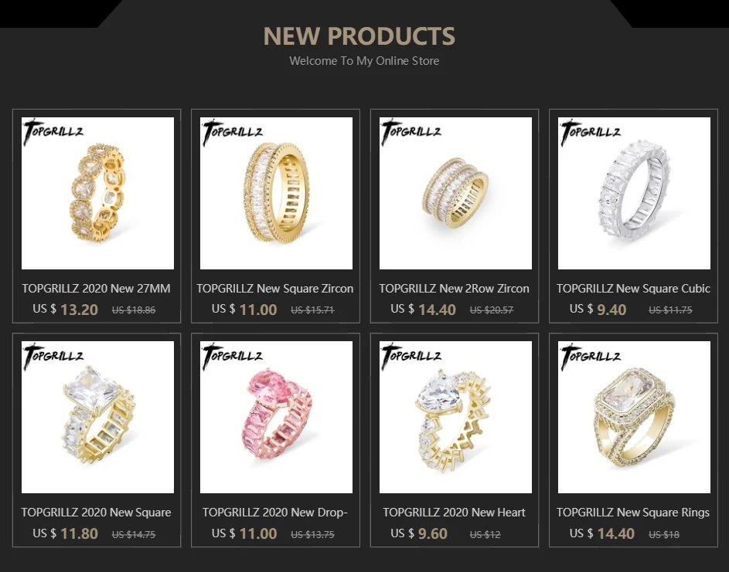Click 'TOPGRILLZ 2020 New 27MM' title
Viewport: 729px width, 572px height.
click(x=96, y=289)
